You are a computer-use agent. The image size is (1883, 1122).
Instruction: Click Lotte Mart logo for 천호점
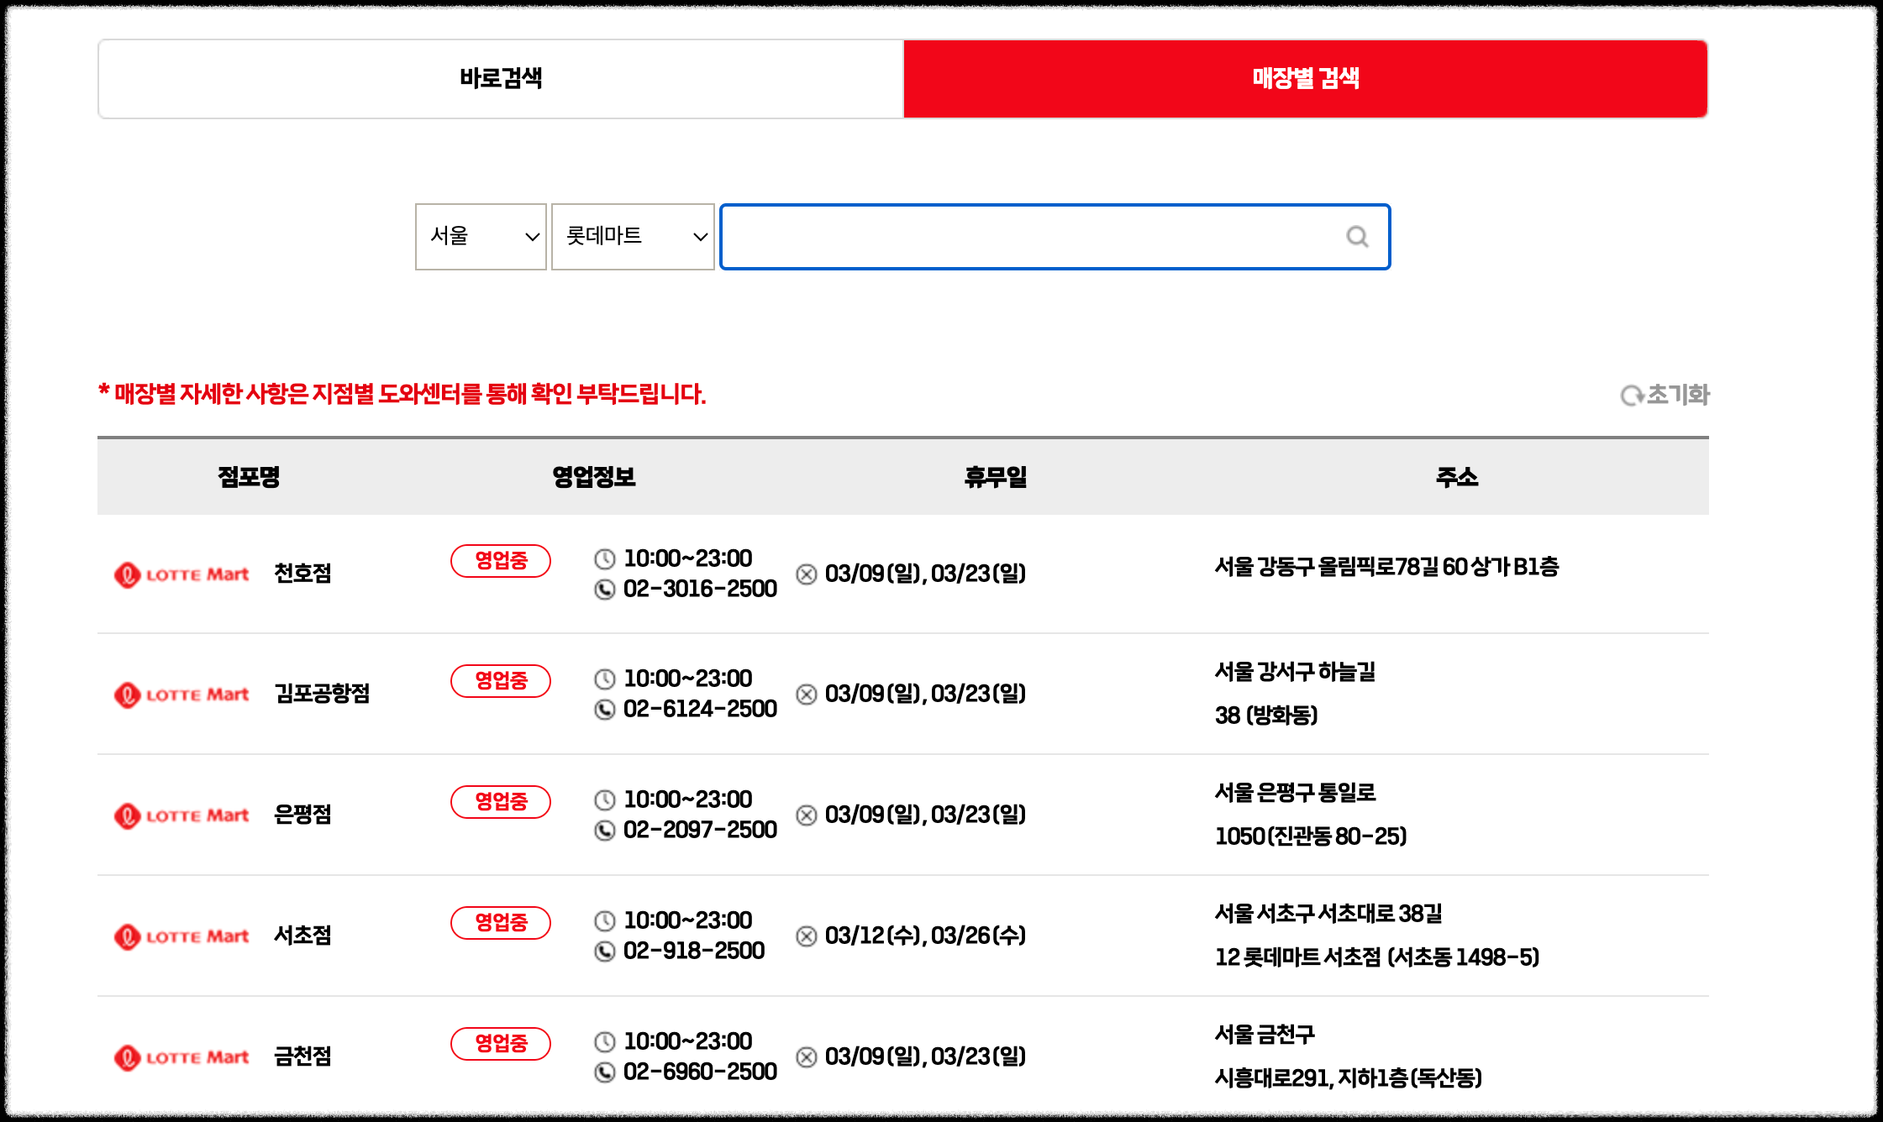(x=182, y=574)
